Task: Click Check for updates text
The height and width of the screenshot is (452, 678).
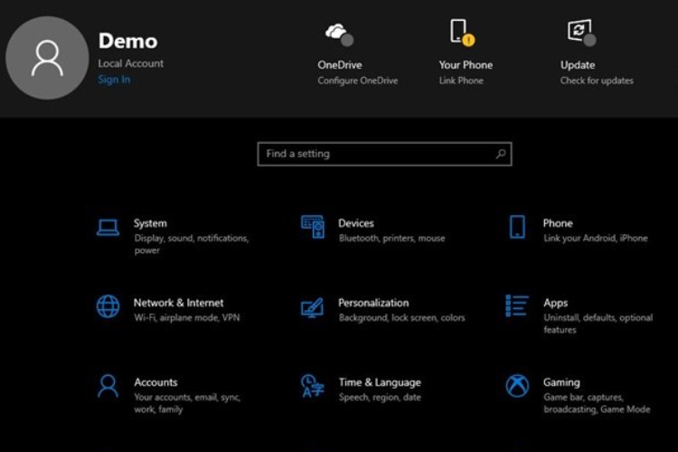Action: [x=597, y=80]
